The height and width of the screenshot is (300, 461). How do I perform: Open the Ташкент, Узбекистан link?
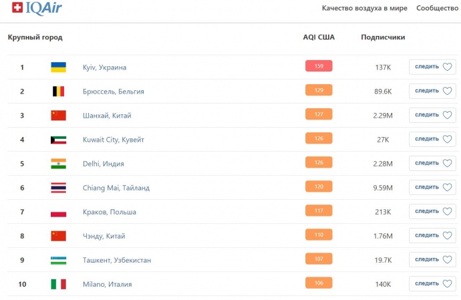click(117, 260)
